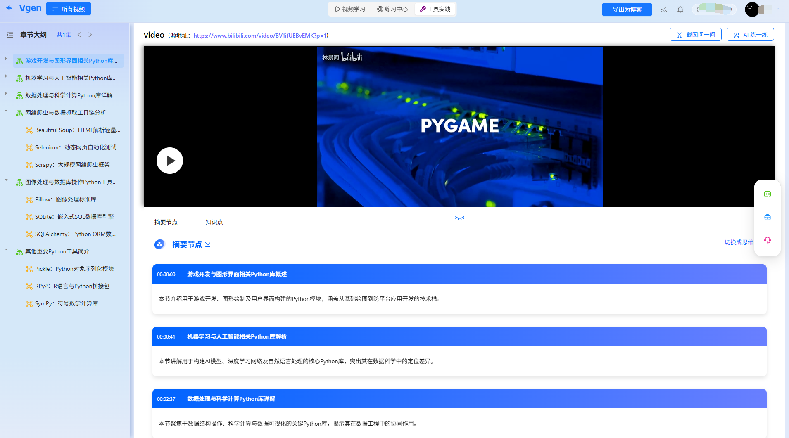This screenshot has width=789, height=438.
Task: Open the notification bell
Action: coord(680,9)
